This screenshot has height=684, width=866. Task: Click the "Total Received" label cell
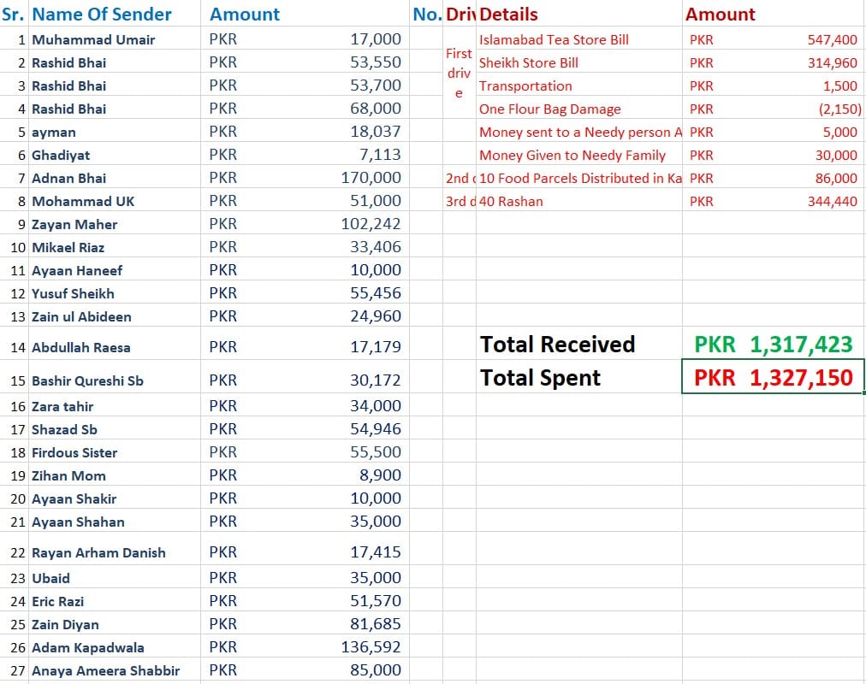558,345
